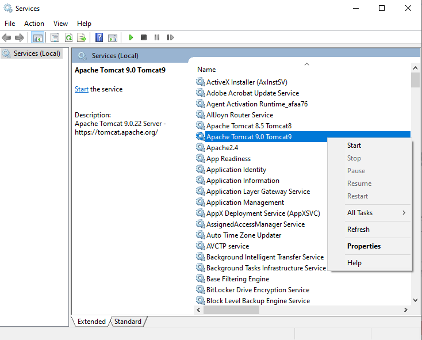The height and width of the screenshot is (340, 422).
Task: Expand the All Tasks submenu
Action: [x=370, y=213]
